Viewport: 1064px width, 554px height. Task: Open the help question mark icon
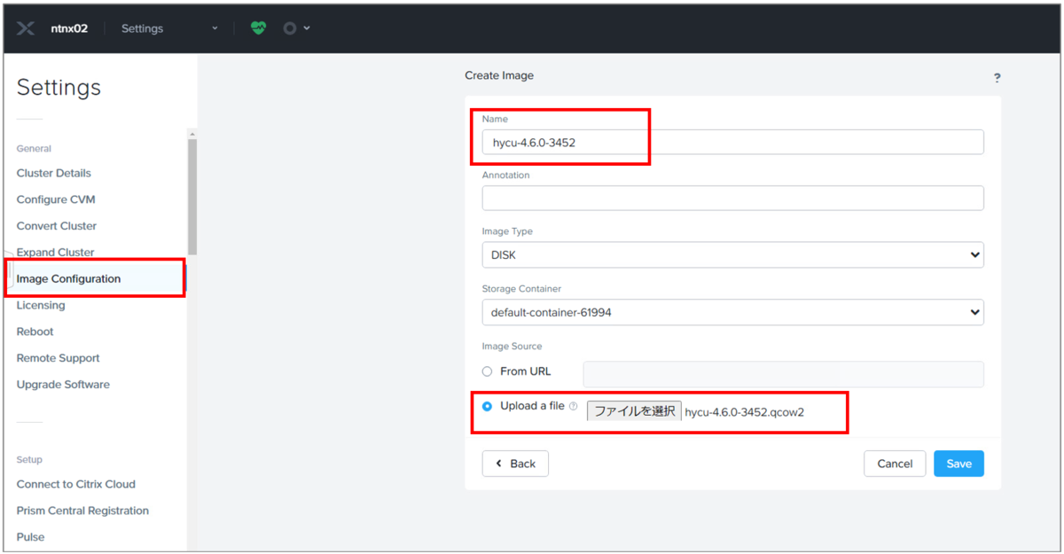click(x=997, y=78)
